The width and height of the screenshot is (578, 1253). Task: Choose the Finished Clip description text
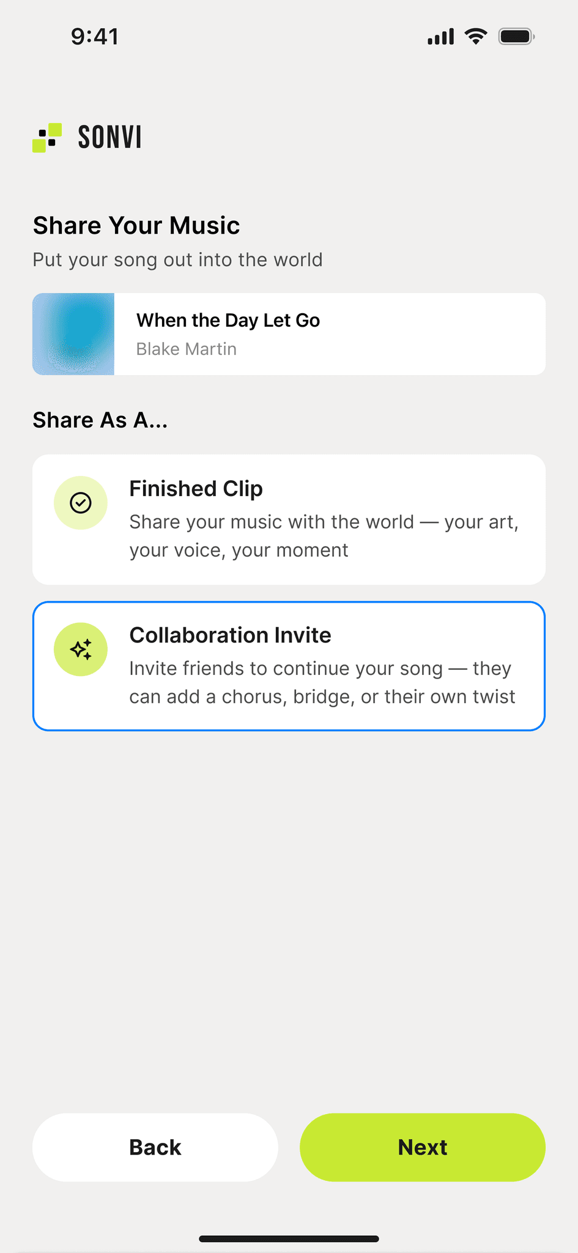click(x=324, y=536)
